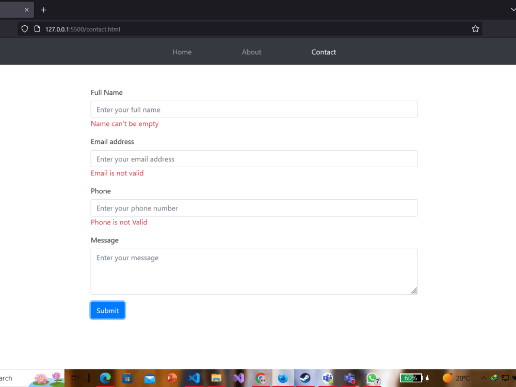Viewport: 516px width, 387px height.
Task: Focus the Email address input field
Action: pos(254,159)
